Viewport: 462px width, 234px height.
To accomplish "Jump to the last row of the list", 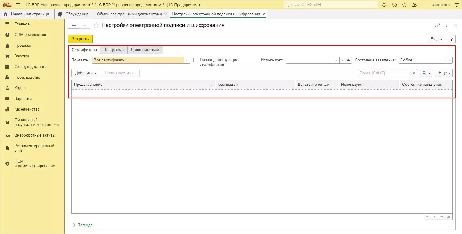I will 449,217.
